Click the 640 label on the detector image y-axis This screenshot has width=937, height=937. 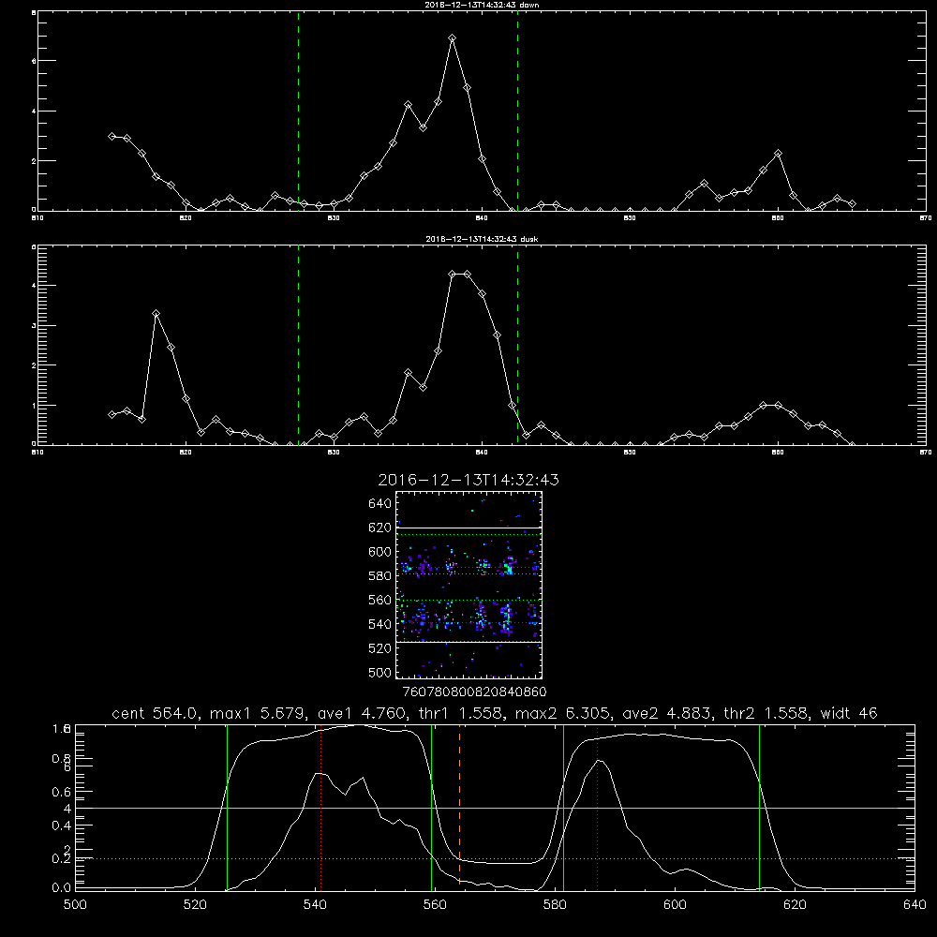click(x=379, y=504)
